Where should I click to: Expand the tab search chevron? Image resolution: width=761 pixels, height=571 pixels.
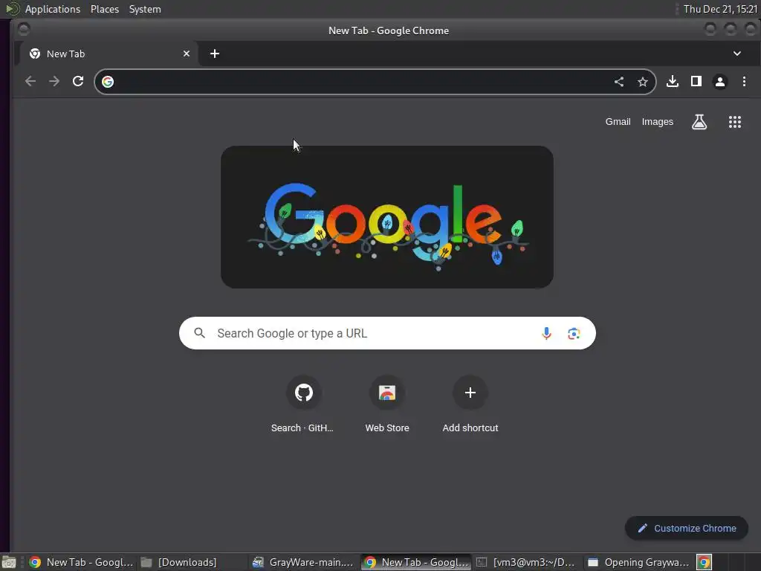(x=736, y=54)
